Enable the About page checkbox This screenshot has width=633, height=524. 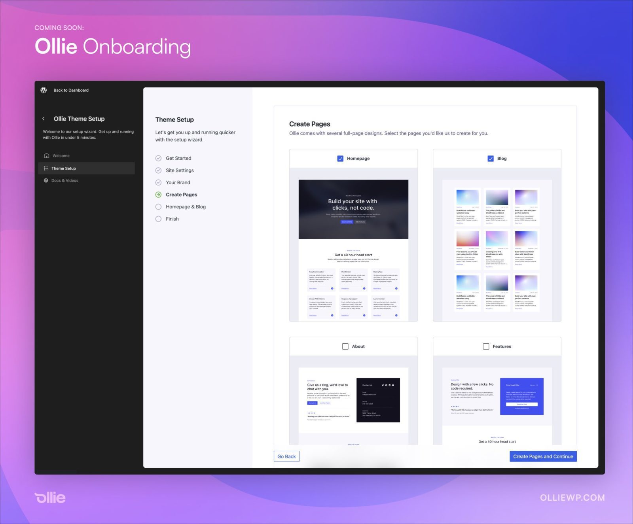[x=345, y=346]
